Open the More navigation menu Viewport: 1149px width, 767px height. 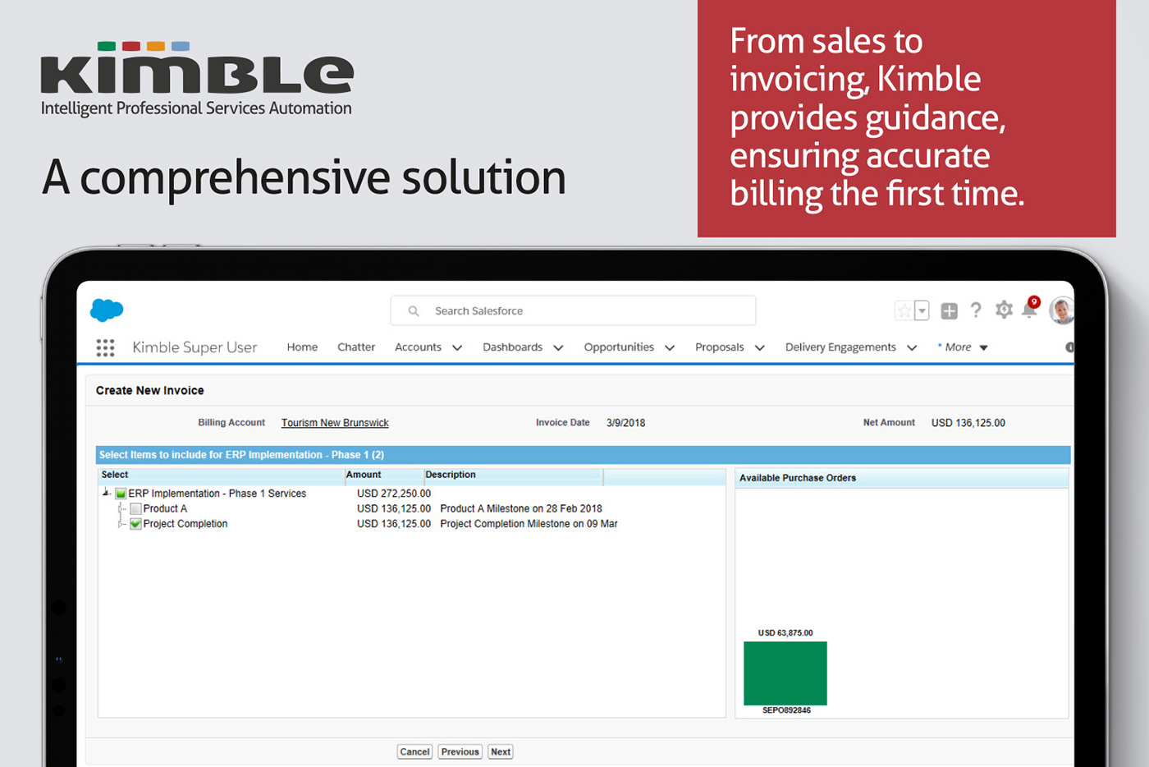pyautogui.click(x=964, y=347)
